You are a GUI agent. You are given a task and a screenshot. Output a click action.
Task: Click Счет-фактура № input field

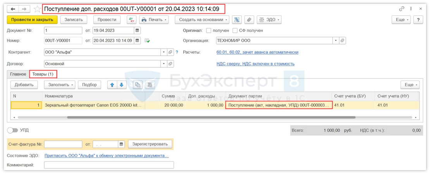[x=63, y=144]
